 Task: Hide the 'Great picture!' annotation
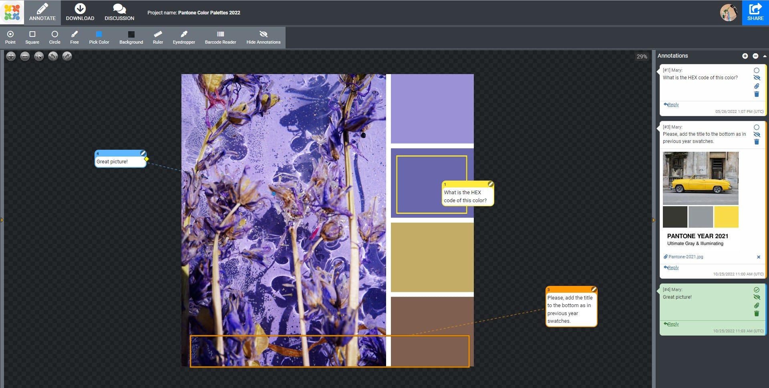pos(757,297)
